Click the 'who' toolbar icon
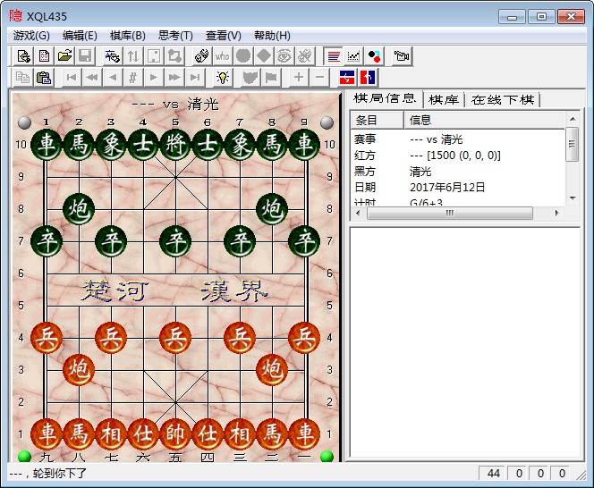594x488 pixels. click(x=223, y=56)
